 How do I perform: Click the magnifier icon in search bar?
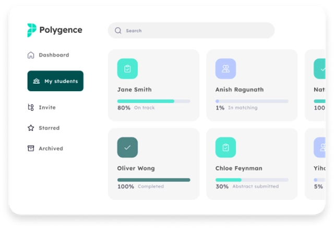point(118,31)
